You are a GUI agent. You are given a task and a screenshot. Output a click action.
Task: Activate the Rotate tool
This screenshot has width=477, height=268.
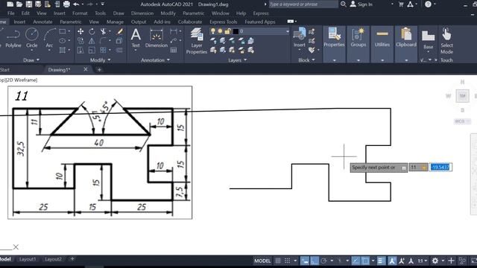click(x=92, y=31)
